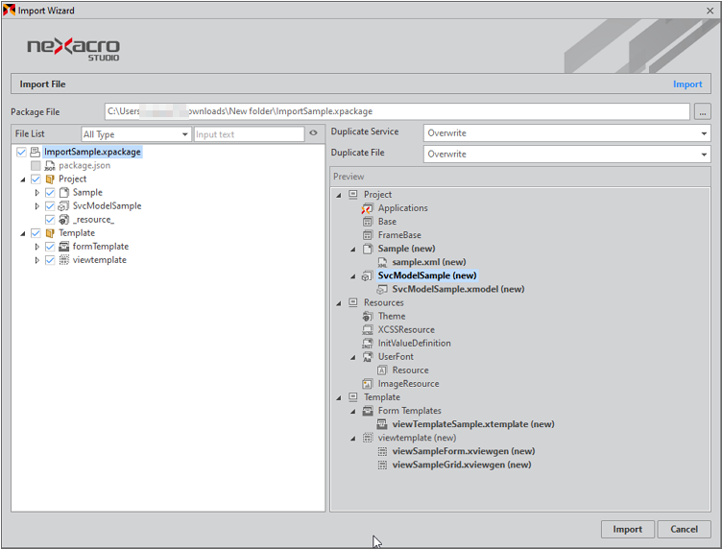Click the eye icon beside the filter box
Viewport: 722px width, 549px height.
(313, 134)
